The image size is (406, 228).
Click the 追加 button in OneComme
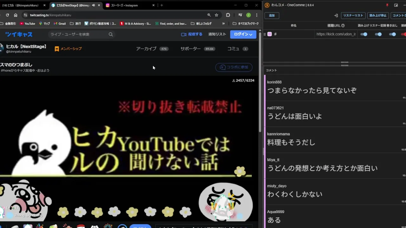[x=272, y=15]
